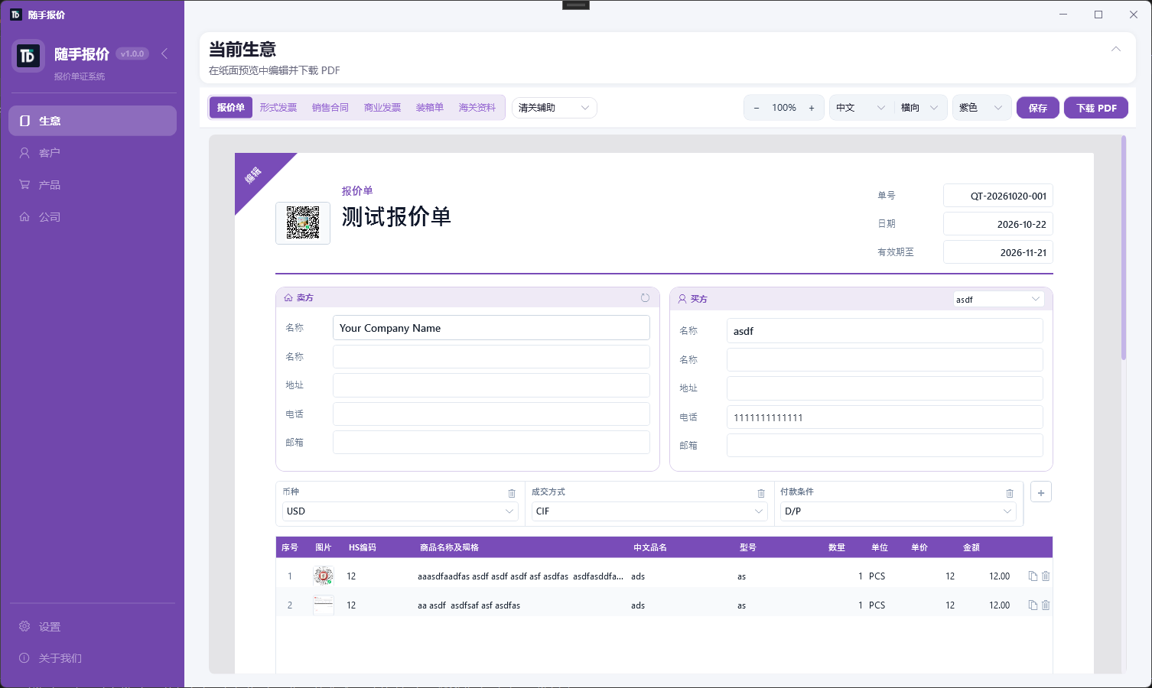Switch to the 形式发票 tab
The width and height of the screenshot is (1152, 688).
coord(278,108)
